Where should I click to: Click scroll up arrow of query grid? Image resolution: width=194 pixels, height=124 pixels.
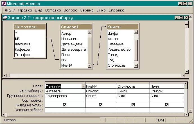click(186, 84)
